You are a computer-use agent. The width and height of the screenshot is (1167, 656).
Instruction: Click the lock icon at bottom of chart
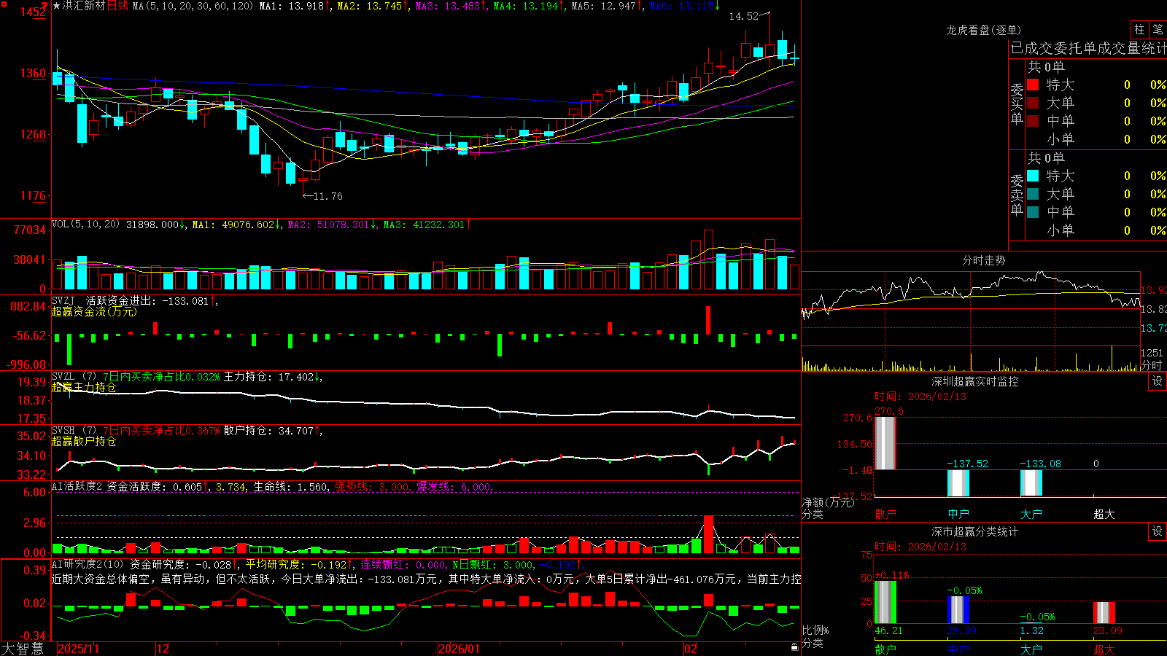794,647
